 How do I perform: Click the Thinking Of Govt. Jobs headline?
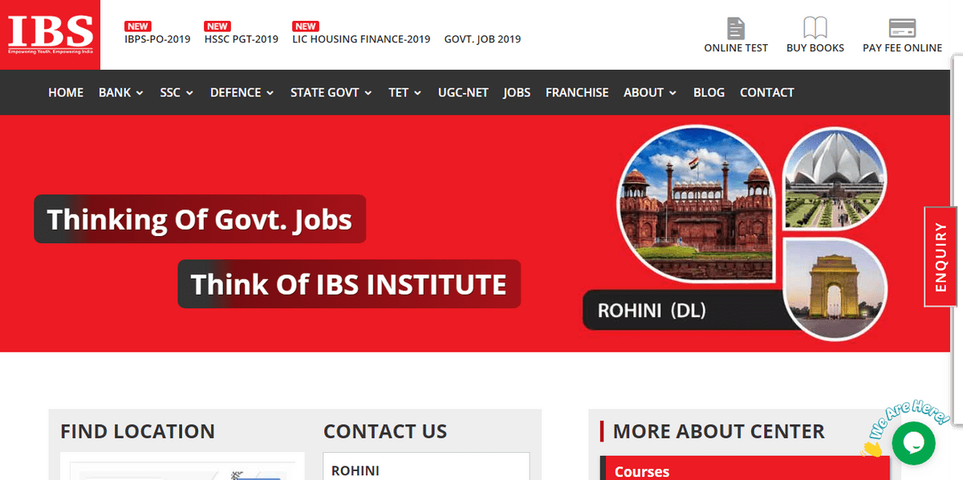[x=200, y=219]
